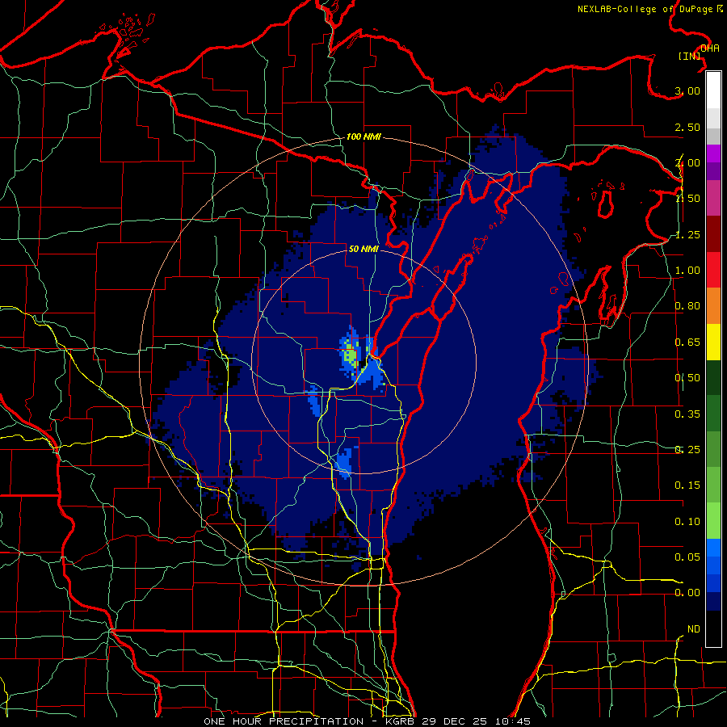Pick the orange swatch beside 0.80

(x=713, y=306)
